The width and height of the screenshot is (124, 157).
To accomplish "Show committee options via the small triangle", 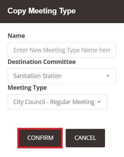I will pos(108,76).
